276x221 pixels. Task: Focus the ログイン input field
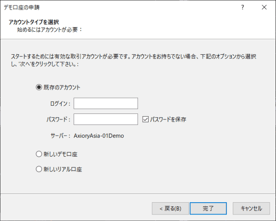[106, 103]
